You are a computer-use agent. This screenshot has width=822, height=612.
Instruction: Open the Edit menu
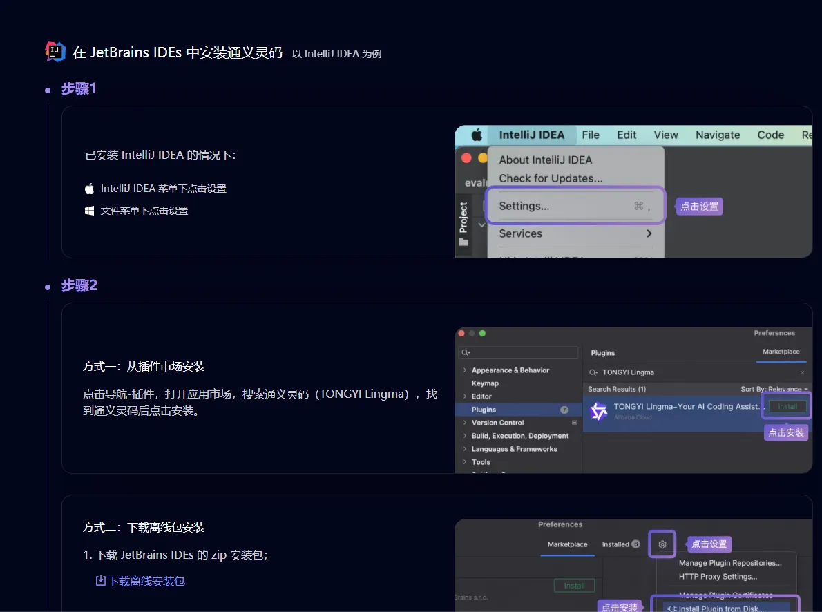[x=627, y=135]
